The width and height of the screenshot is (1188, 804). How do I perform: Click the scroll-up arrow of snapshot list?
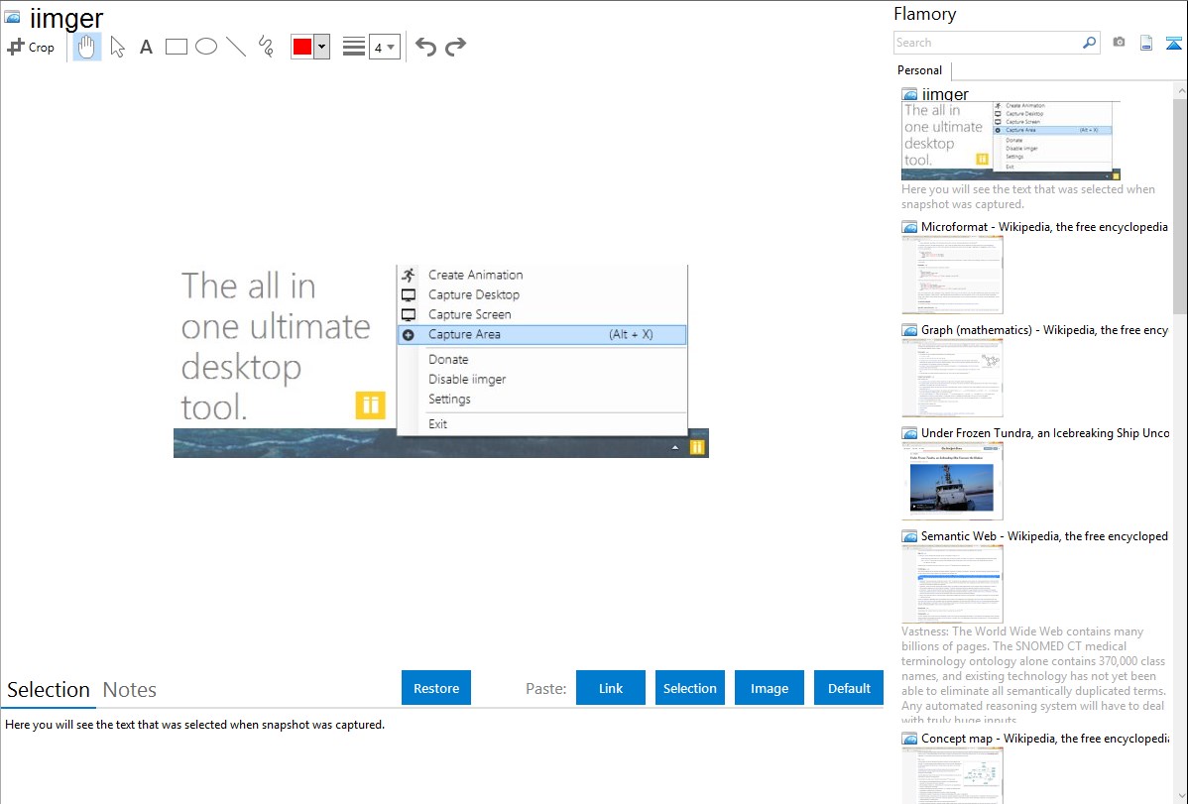click(x=1180, y=91)
